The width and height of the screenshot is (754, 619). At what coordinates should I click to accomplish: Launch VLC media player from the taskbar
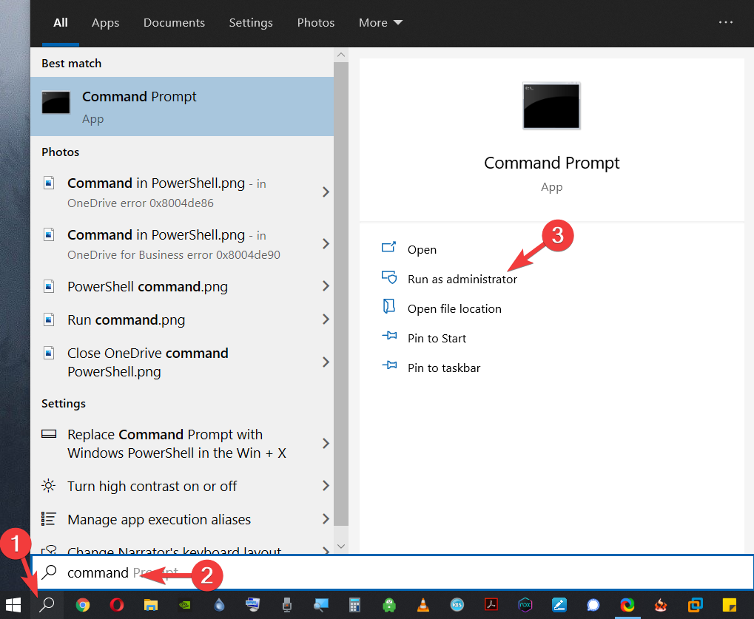pyautogui.click(x=423, y=605)
